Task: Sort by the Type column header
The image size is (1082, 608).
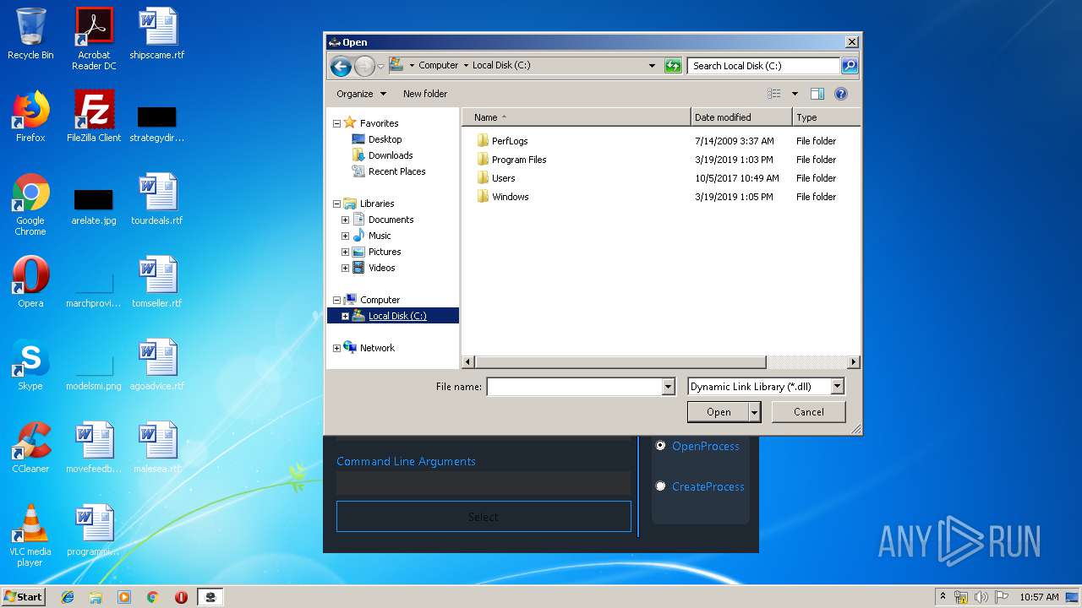Action: (x=826, y=117)
